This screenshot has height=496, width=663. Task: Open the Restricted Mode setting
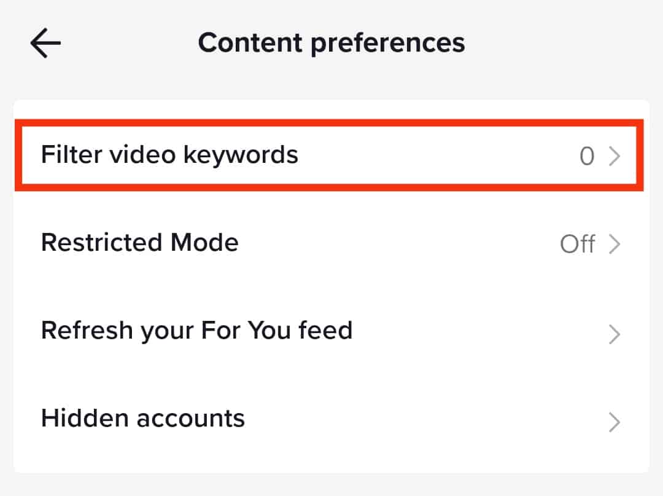[x=140, y=243]
